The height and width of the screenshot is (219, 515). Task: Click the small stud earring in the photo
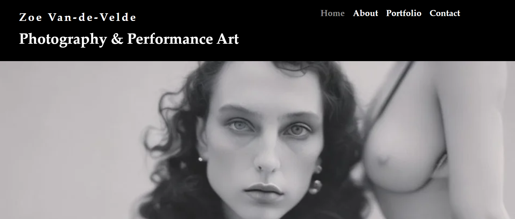201,159
